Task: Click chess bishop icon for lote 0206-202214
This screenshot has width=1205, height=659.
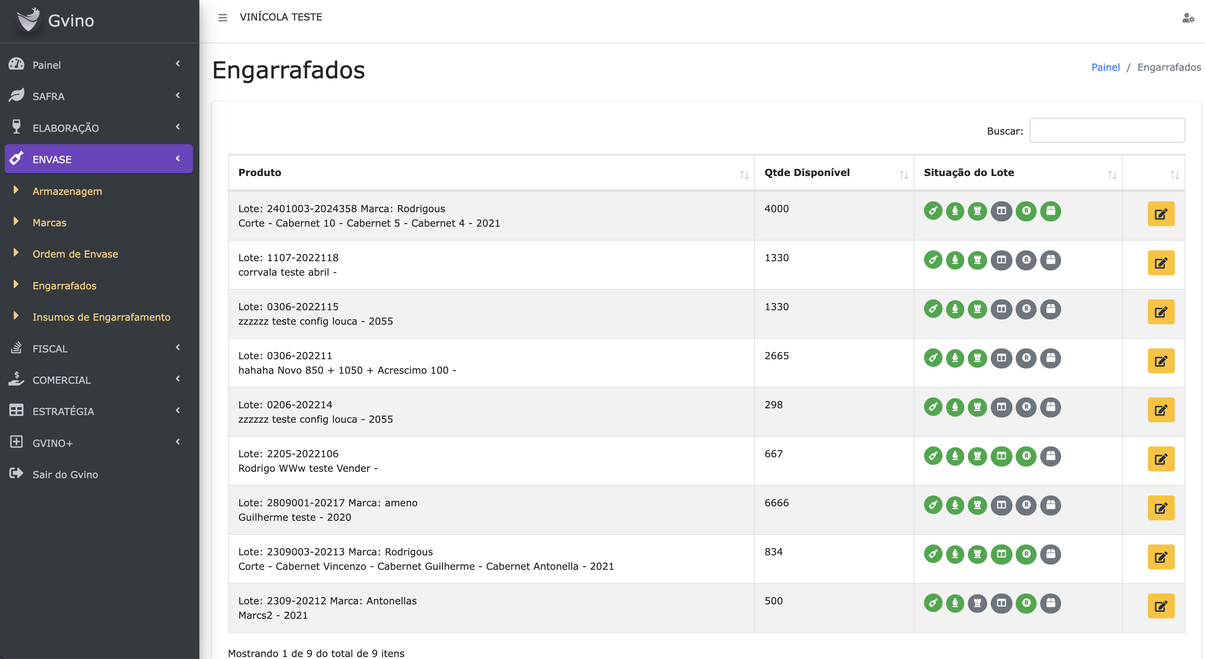Action: pos(955,407)
